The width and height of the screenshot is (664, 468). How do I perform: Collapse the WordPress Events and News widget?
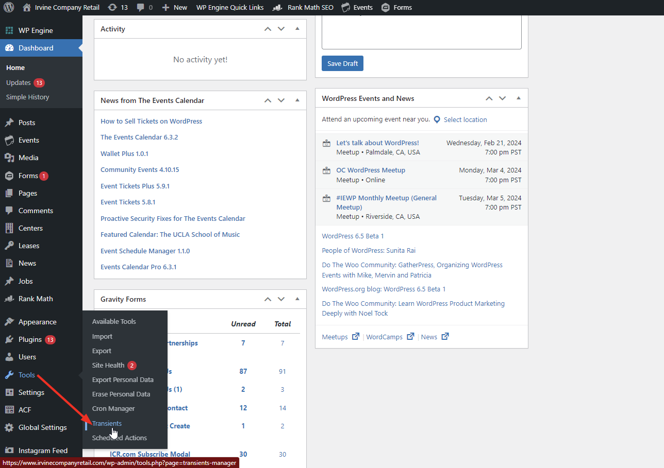pyautogui.click(x=518, y=98)
